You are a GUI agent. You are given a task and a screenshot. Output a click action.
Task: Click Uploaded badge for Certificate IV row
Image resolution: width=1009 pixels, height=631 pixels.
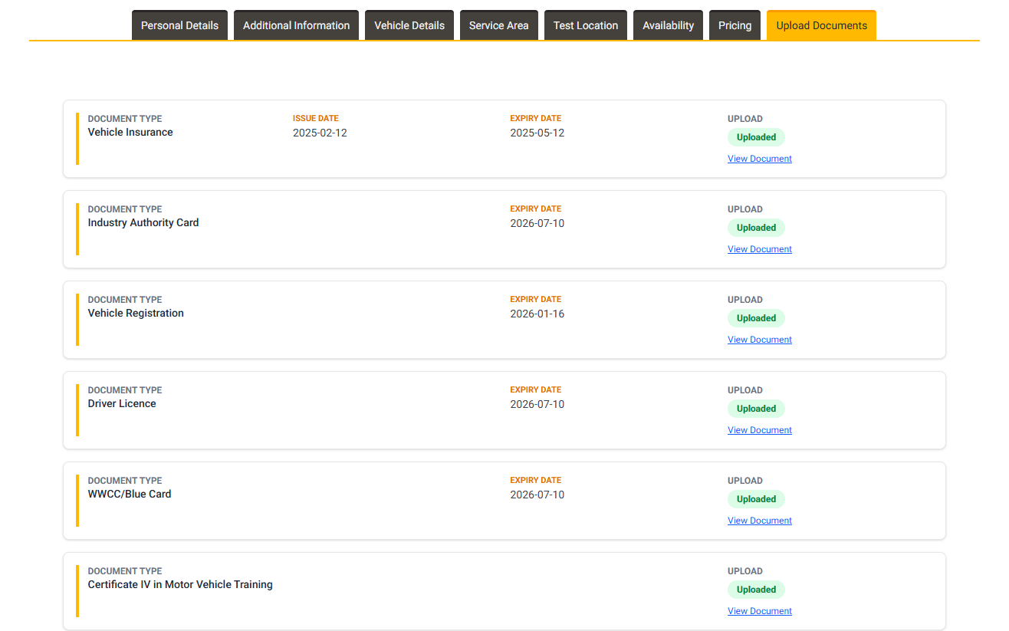click(756, 590)
